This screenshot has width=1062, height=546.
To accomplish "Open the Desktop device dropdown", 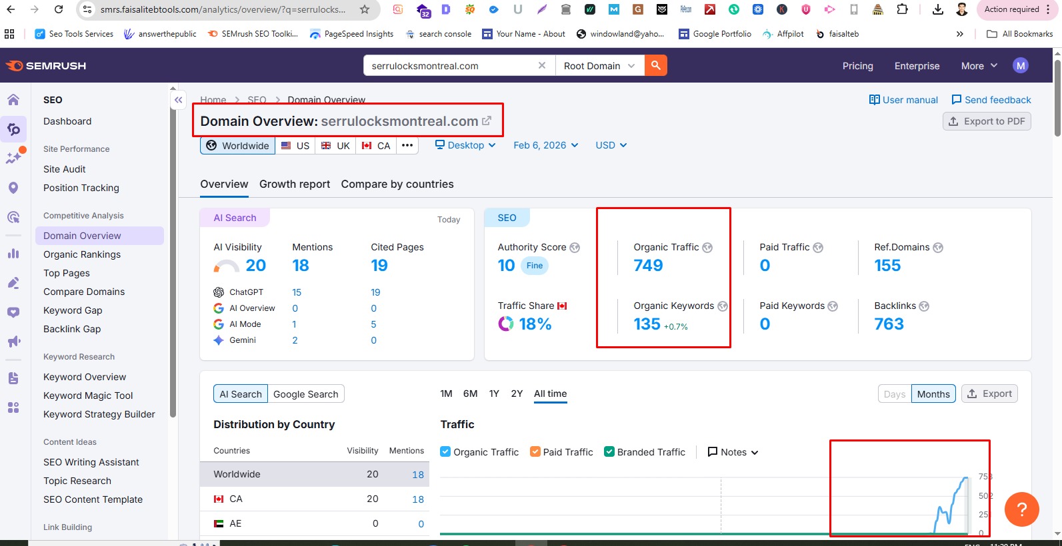I will (465, 145).
